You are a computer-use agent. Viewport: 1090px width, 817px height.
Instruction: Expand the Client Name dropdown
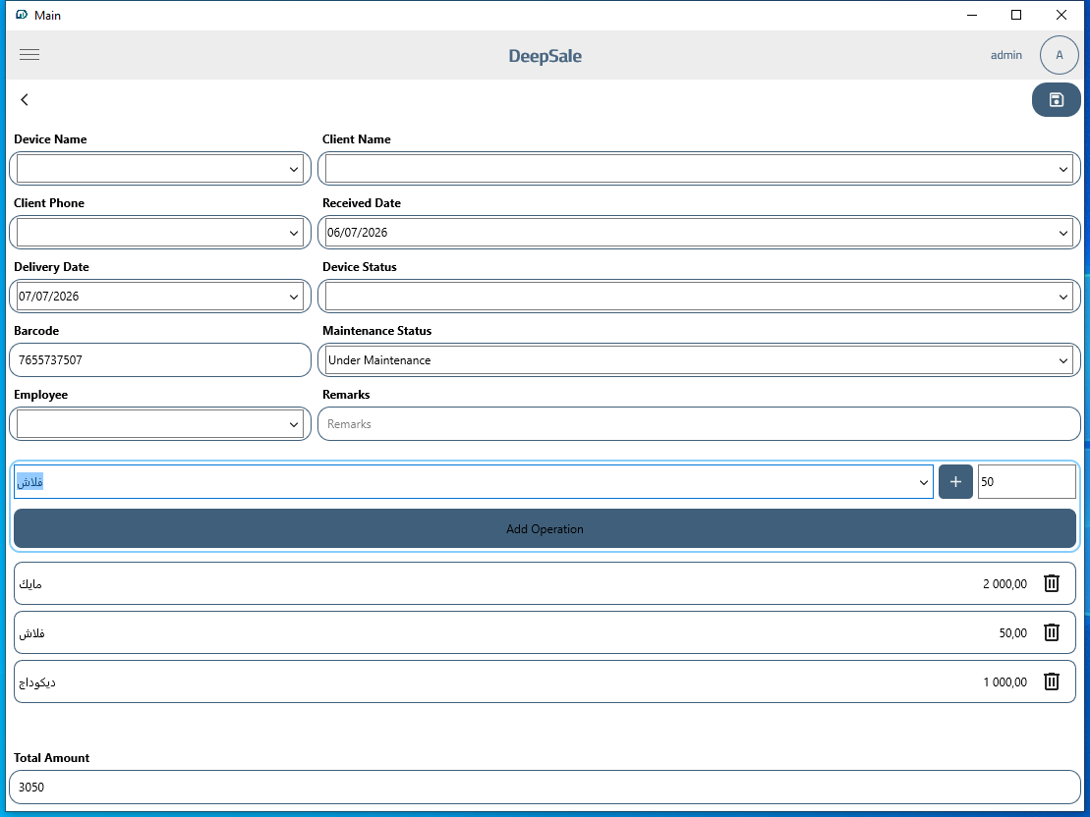click(x=1062, y=169)
